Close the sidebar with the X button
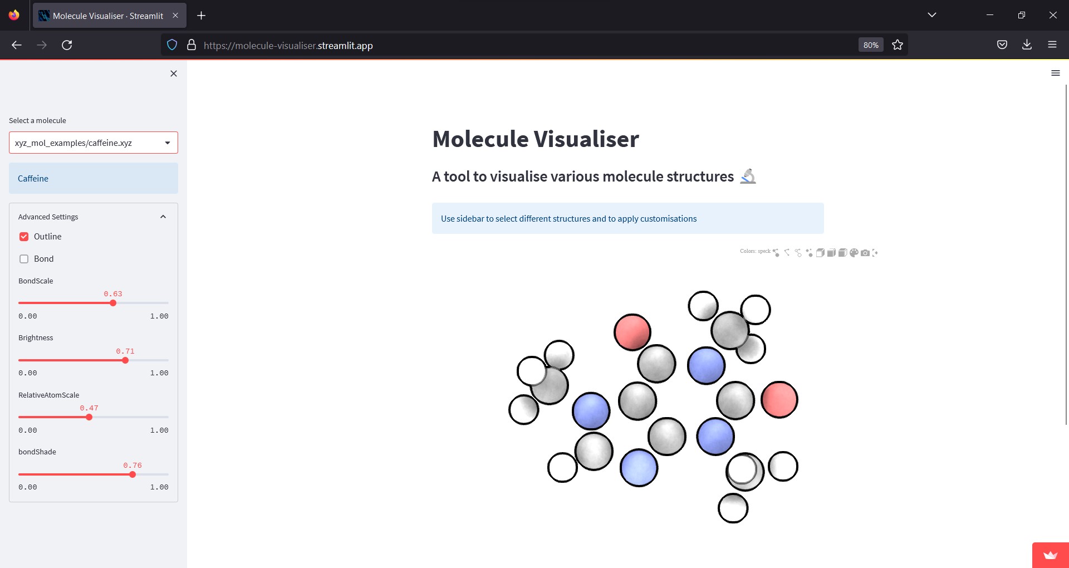The height and width of the screenshot is (568, 1069). pos(174,74)
